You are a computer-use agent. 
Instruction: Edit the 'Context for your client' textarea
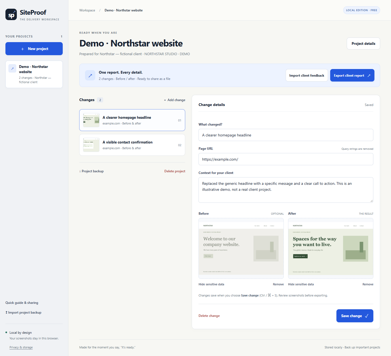click(x=286, y=190)
